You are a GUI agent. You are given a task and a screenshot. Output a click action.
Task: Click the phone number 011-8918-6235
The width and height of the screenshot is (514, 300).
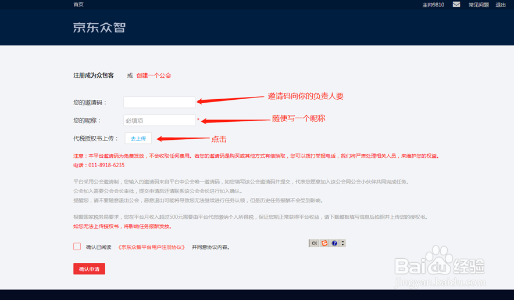[x=106, y=165]
